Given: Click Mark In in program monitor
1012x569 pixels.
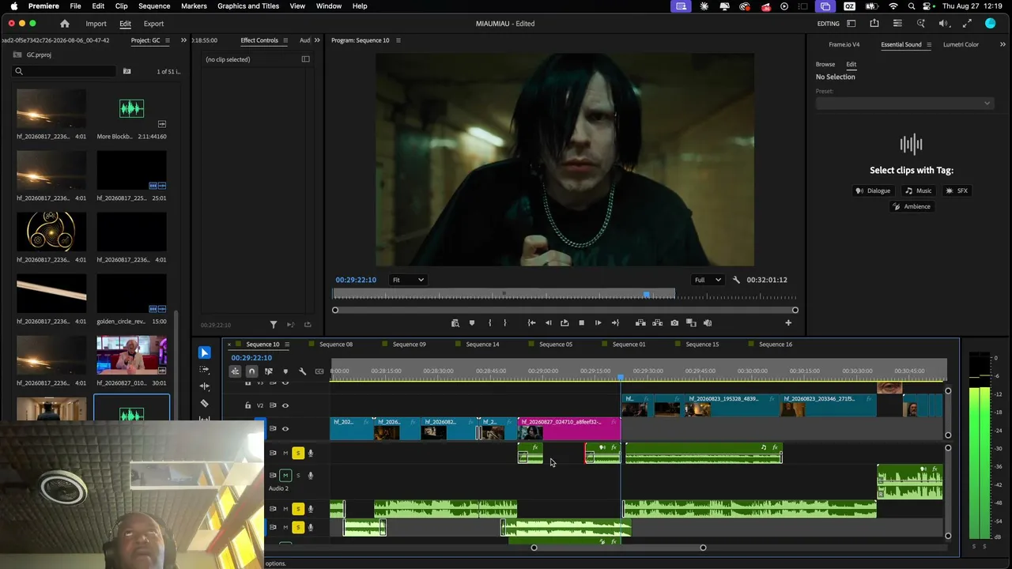Looking at the screenshot, I should [x=489, y=322].
